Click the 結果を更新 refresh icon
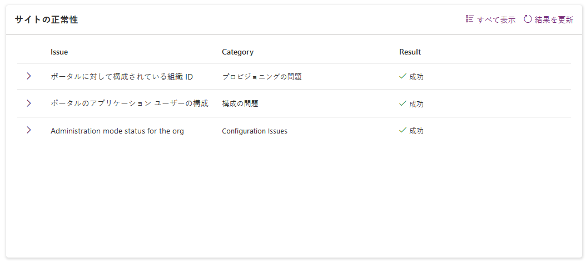Screen dimensions: 586x267 pyautogui.click(x=528, y=19)
